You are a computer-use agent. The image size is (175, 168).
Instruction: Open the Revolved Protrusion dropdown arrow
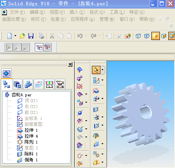(x=103, y=98)
